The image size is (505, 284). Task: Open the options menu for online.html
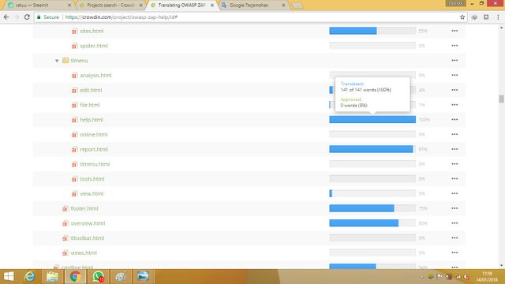[x=454, y=135]
